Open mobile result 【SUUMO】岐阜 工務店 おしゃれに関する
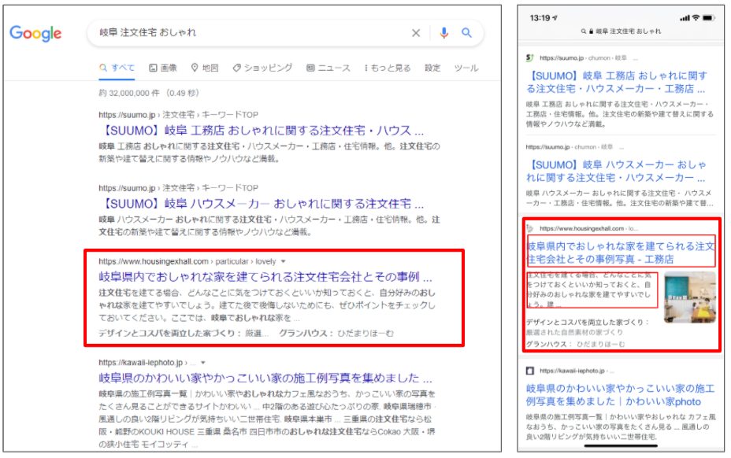731x458 pixels. pyautogui.click(x=617, y=82)
